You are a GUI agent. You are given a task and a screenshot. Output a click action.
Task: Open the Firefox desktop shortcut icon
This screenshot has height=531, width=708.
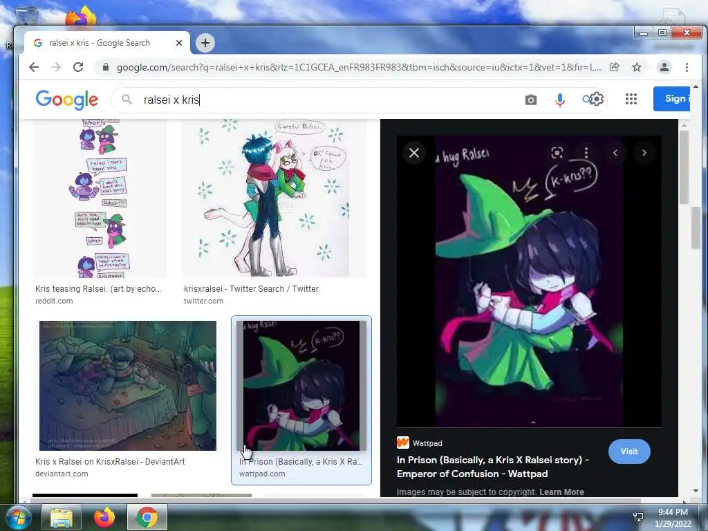coord(81,16)
